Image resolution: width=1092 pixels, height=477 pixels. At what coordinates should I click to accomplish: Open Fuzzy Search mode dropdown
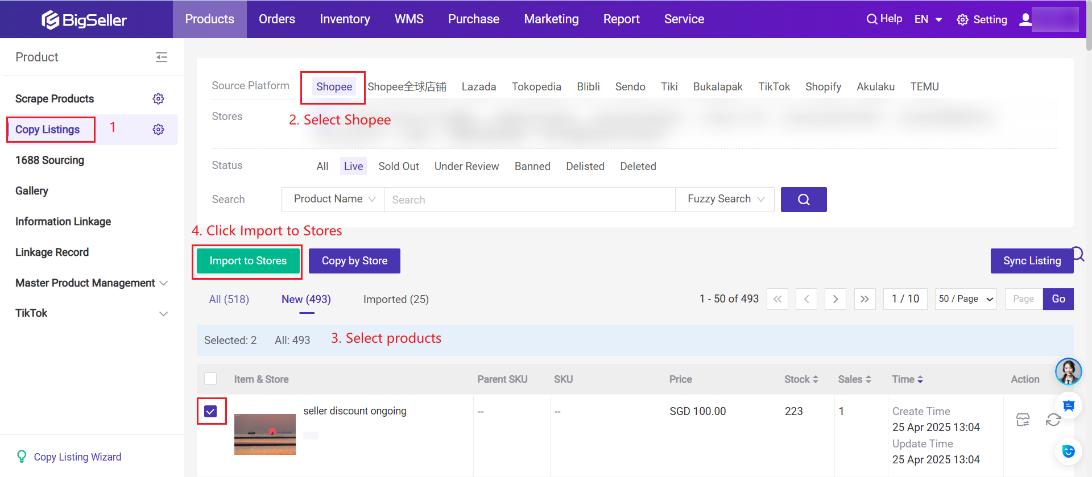tap(725, 200)
